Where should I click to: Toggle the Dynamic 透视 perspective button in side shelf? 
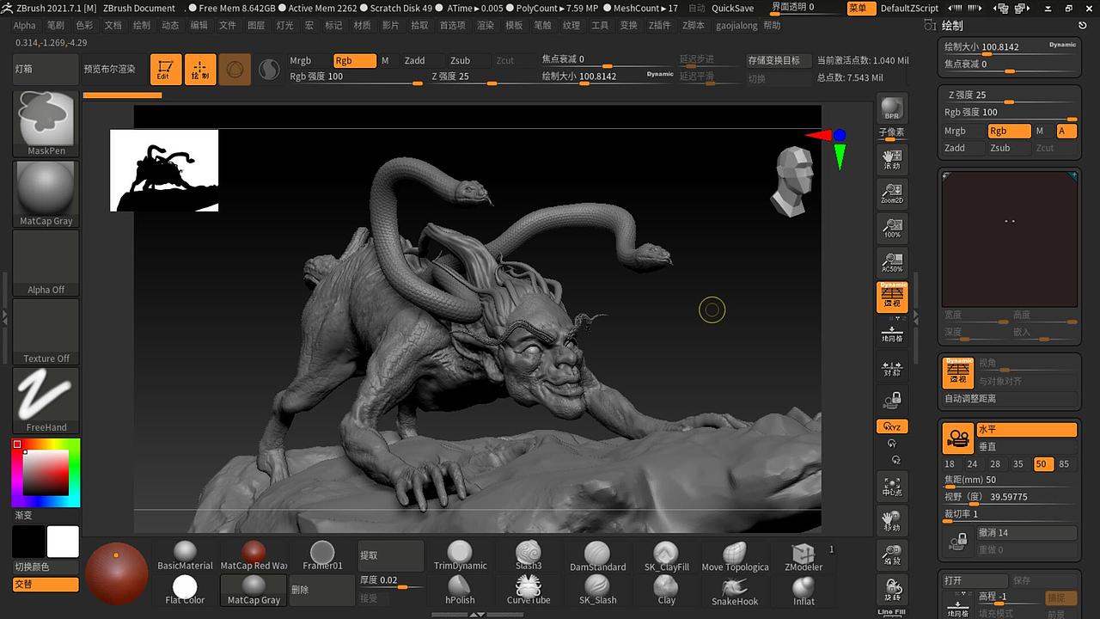pyautogui.click(x=892, y=297)
